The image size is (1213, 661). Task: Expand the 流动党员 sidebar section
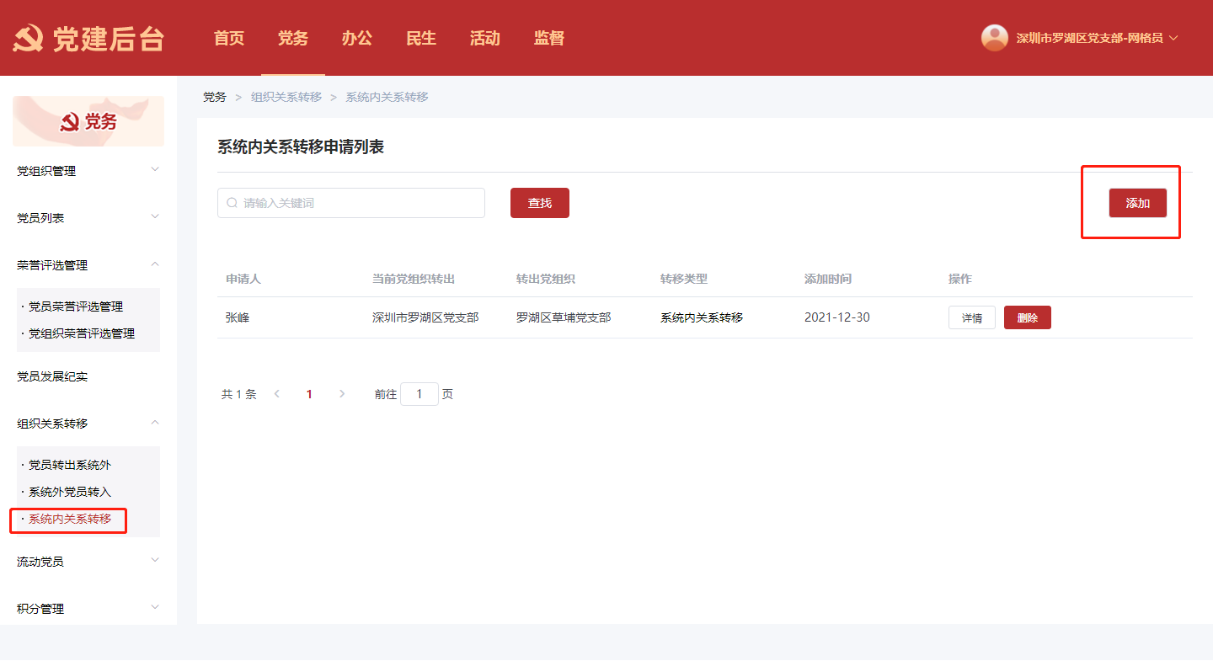pos(155,561)
